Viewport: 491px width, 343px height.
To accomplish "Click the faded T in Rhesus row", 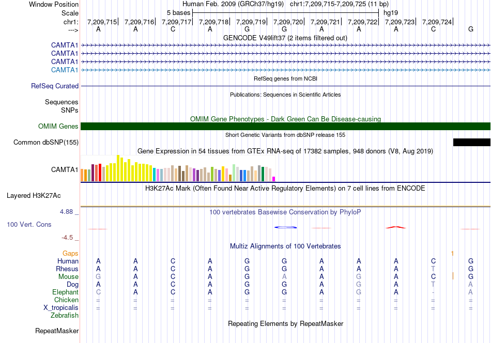I will [433, 269].
